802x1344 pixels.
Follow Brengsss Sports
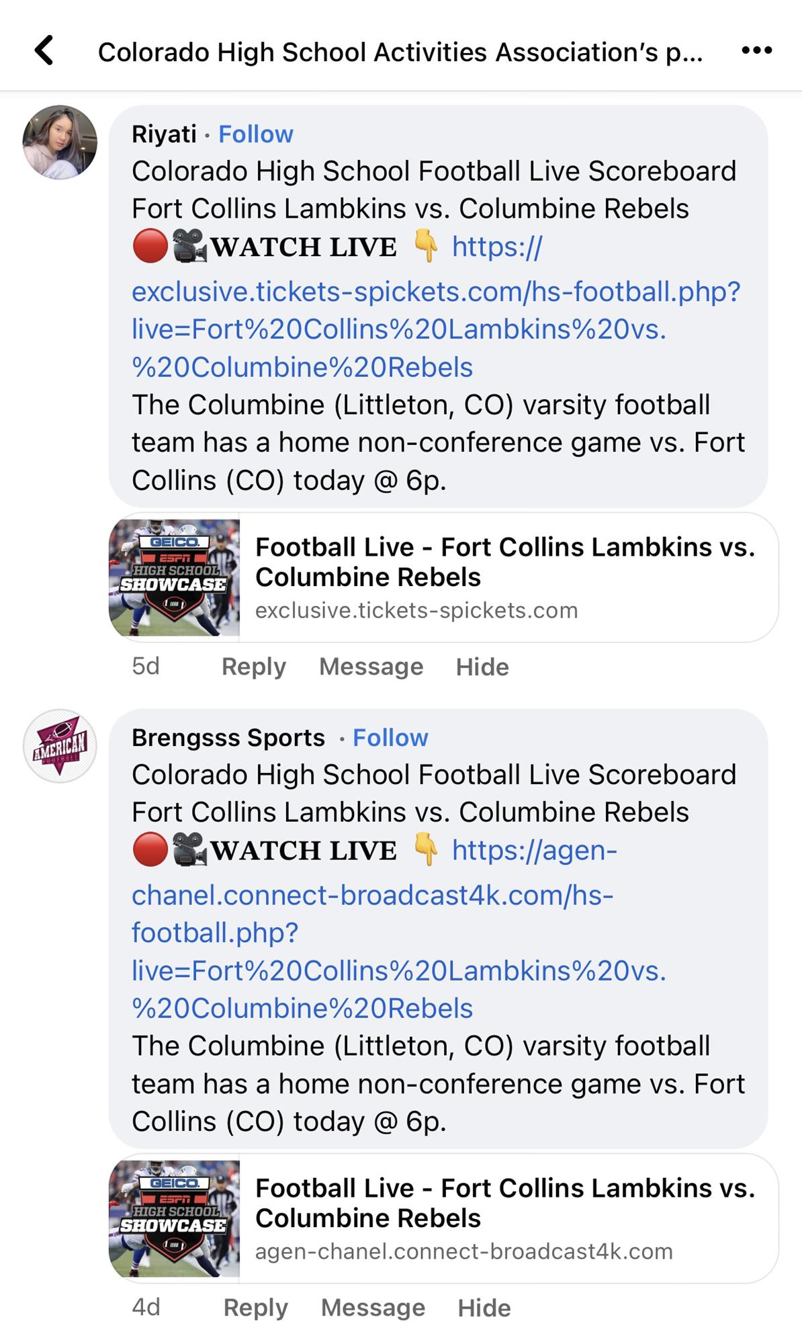[390, 738]
